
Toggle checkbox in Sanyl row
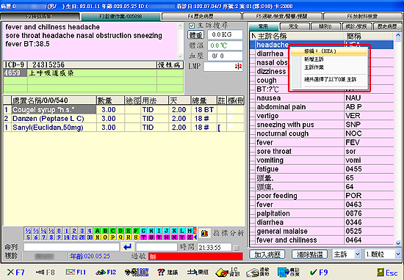click(x=231, y=126)
